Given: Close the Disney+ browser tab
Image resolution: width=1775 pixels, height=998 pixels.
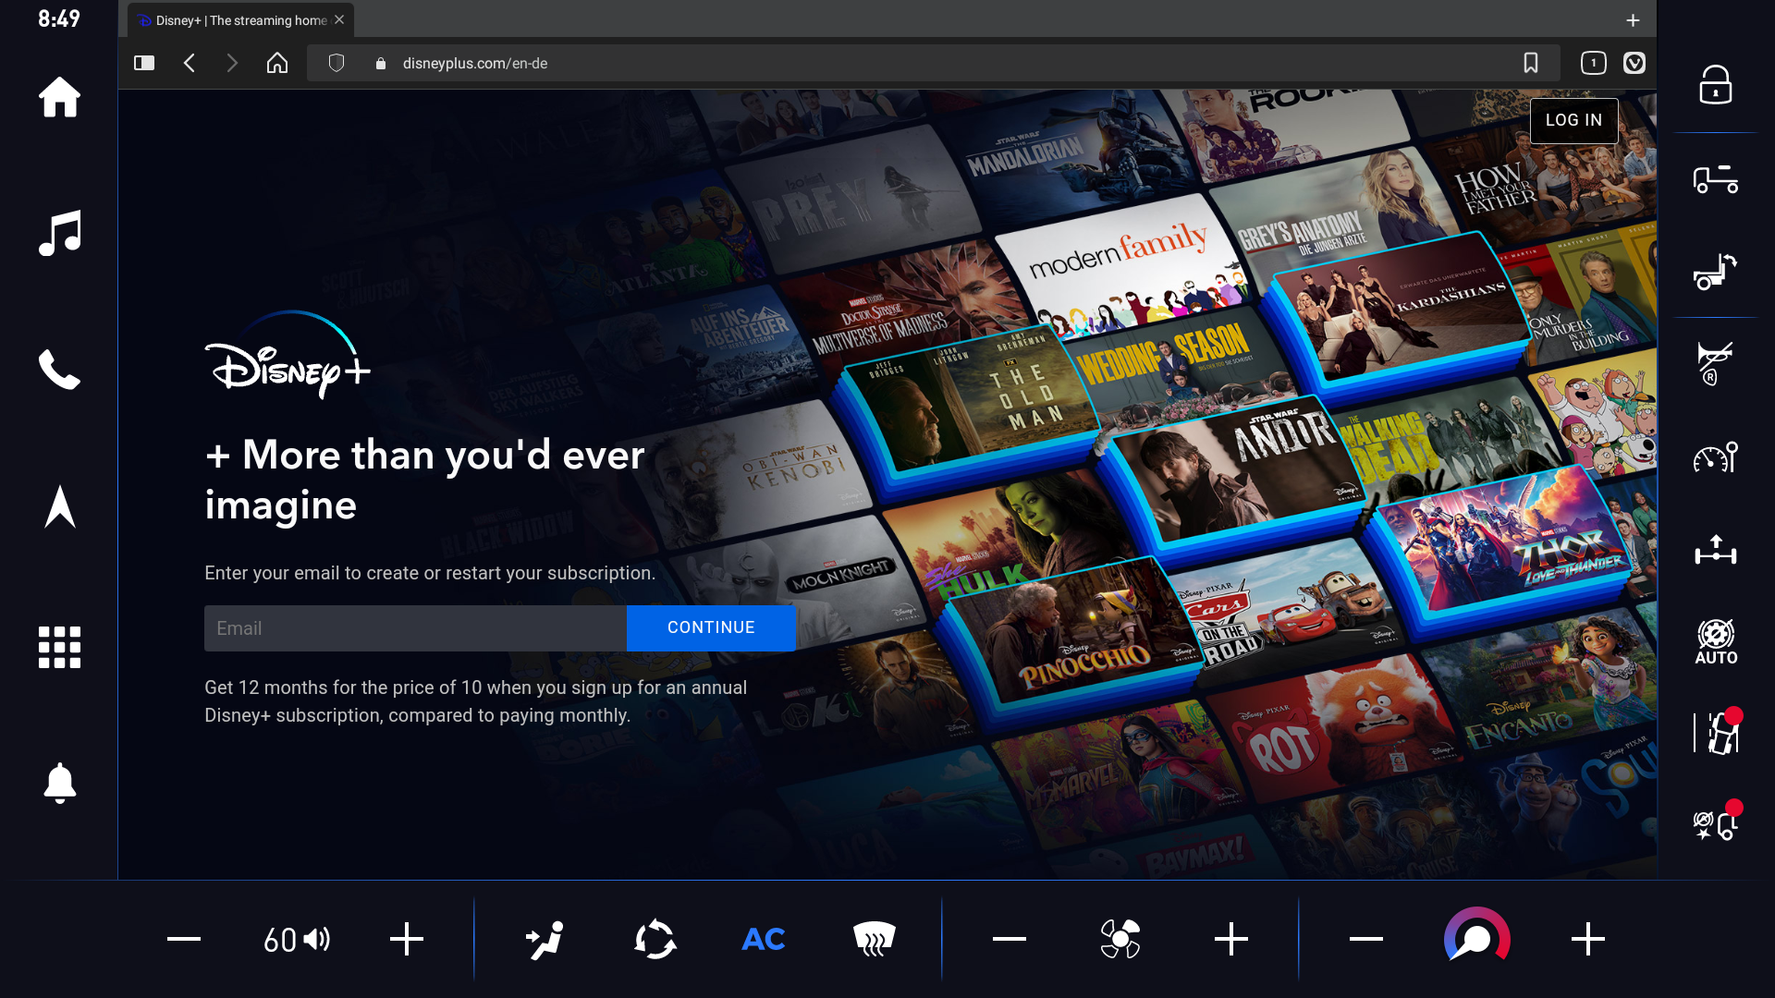Looking at the screenshot, I should point(339,19).
